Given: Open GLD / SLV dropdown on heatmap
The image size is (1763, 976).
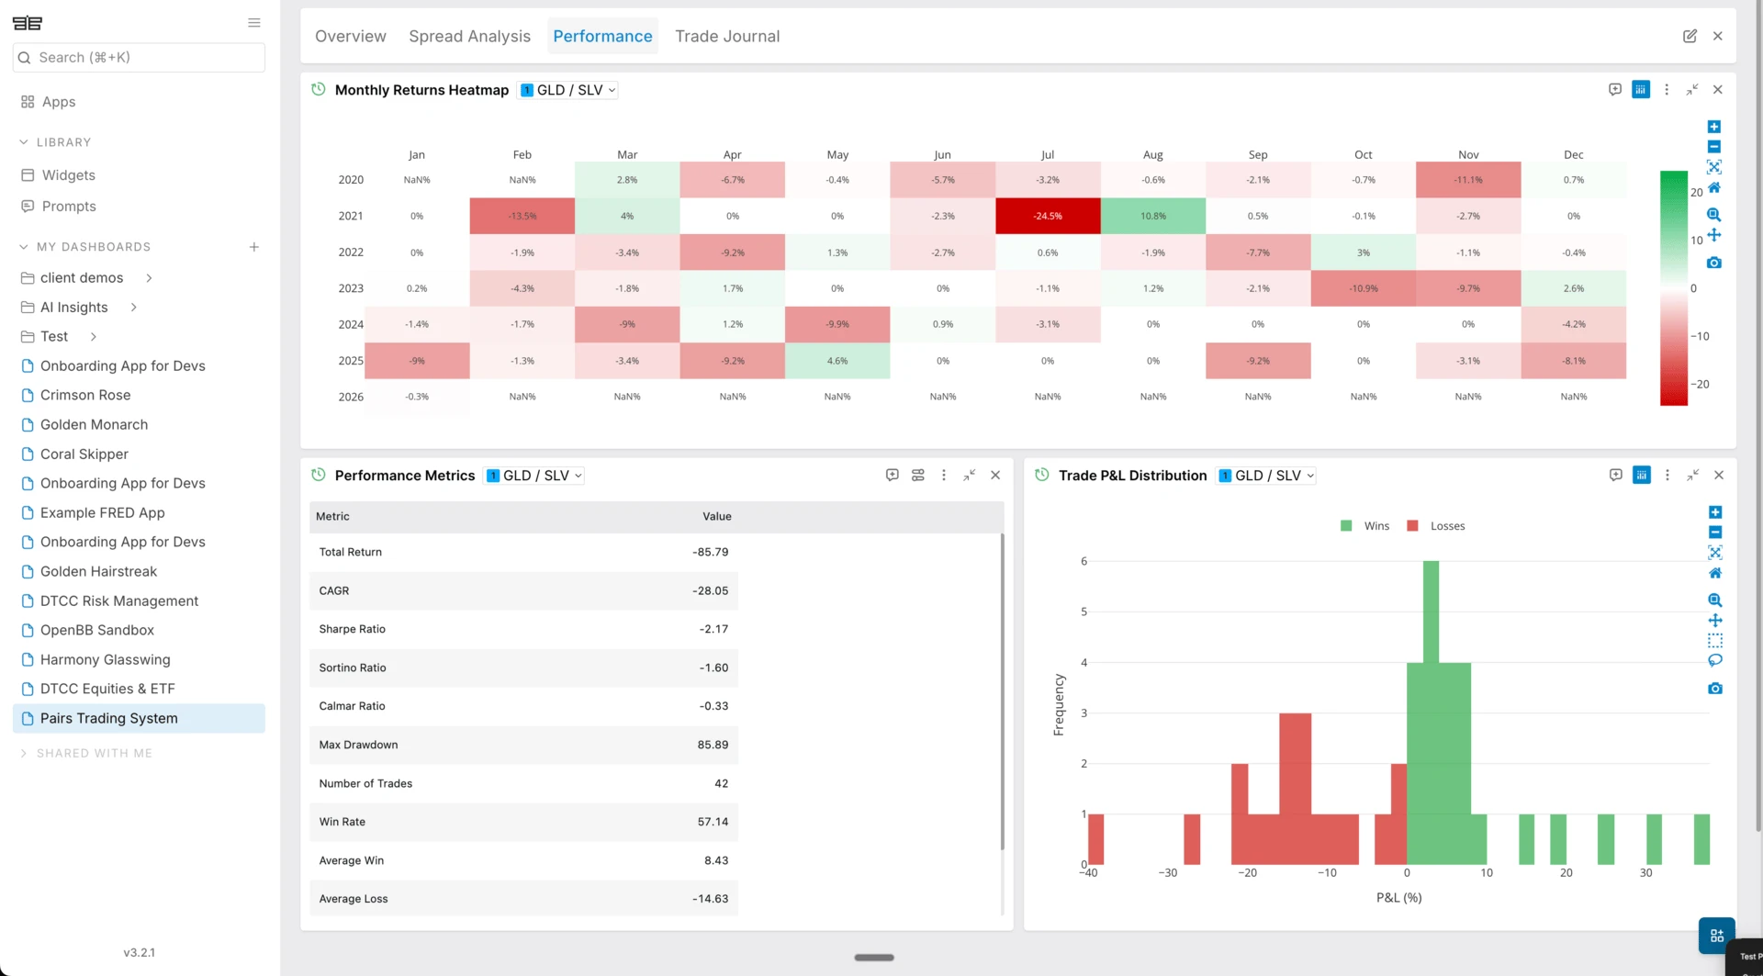Looking at the screenshot, I should 568,90.
